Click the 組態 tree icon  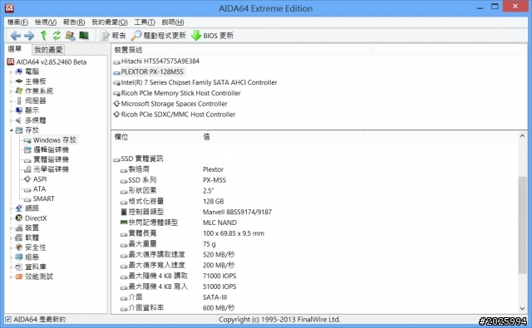(x=19, y=257)
